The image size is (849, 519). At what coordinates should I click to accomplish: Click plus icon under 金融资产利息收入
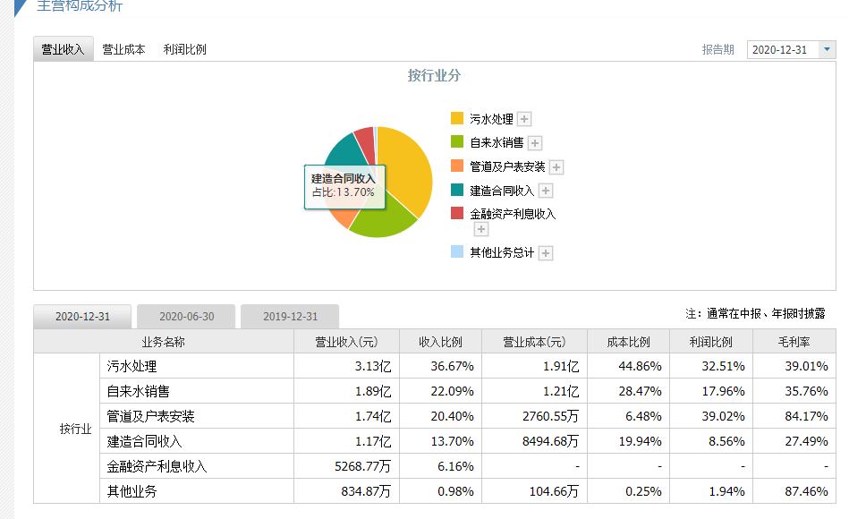tap(481, 229)
